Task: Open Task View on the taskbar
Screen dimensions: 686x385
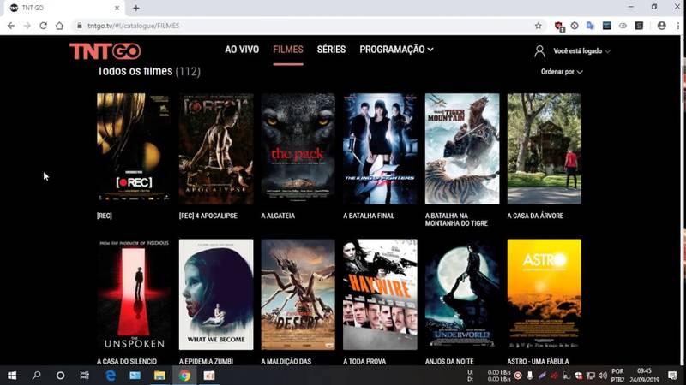Action: coord(84,376)
